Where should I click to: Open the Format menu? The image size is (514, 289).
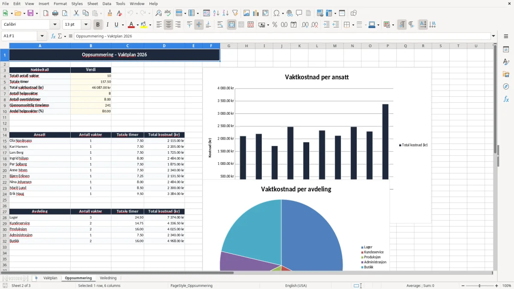point(60,3)
